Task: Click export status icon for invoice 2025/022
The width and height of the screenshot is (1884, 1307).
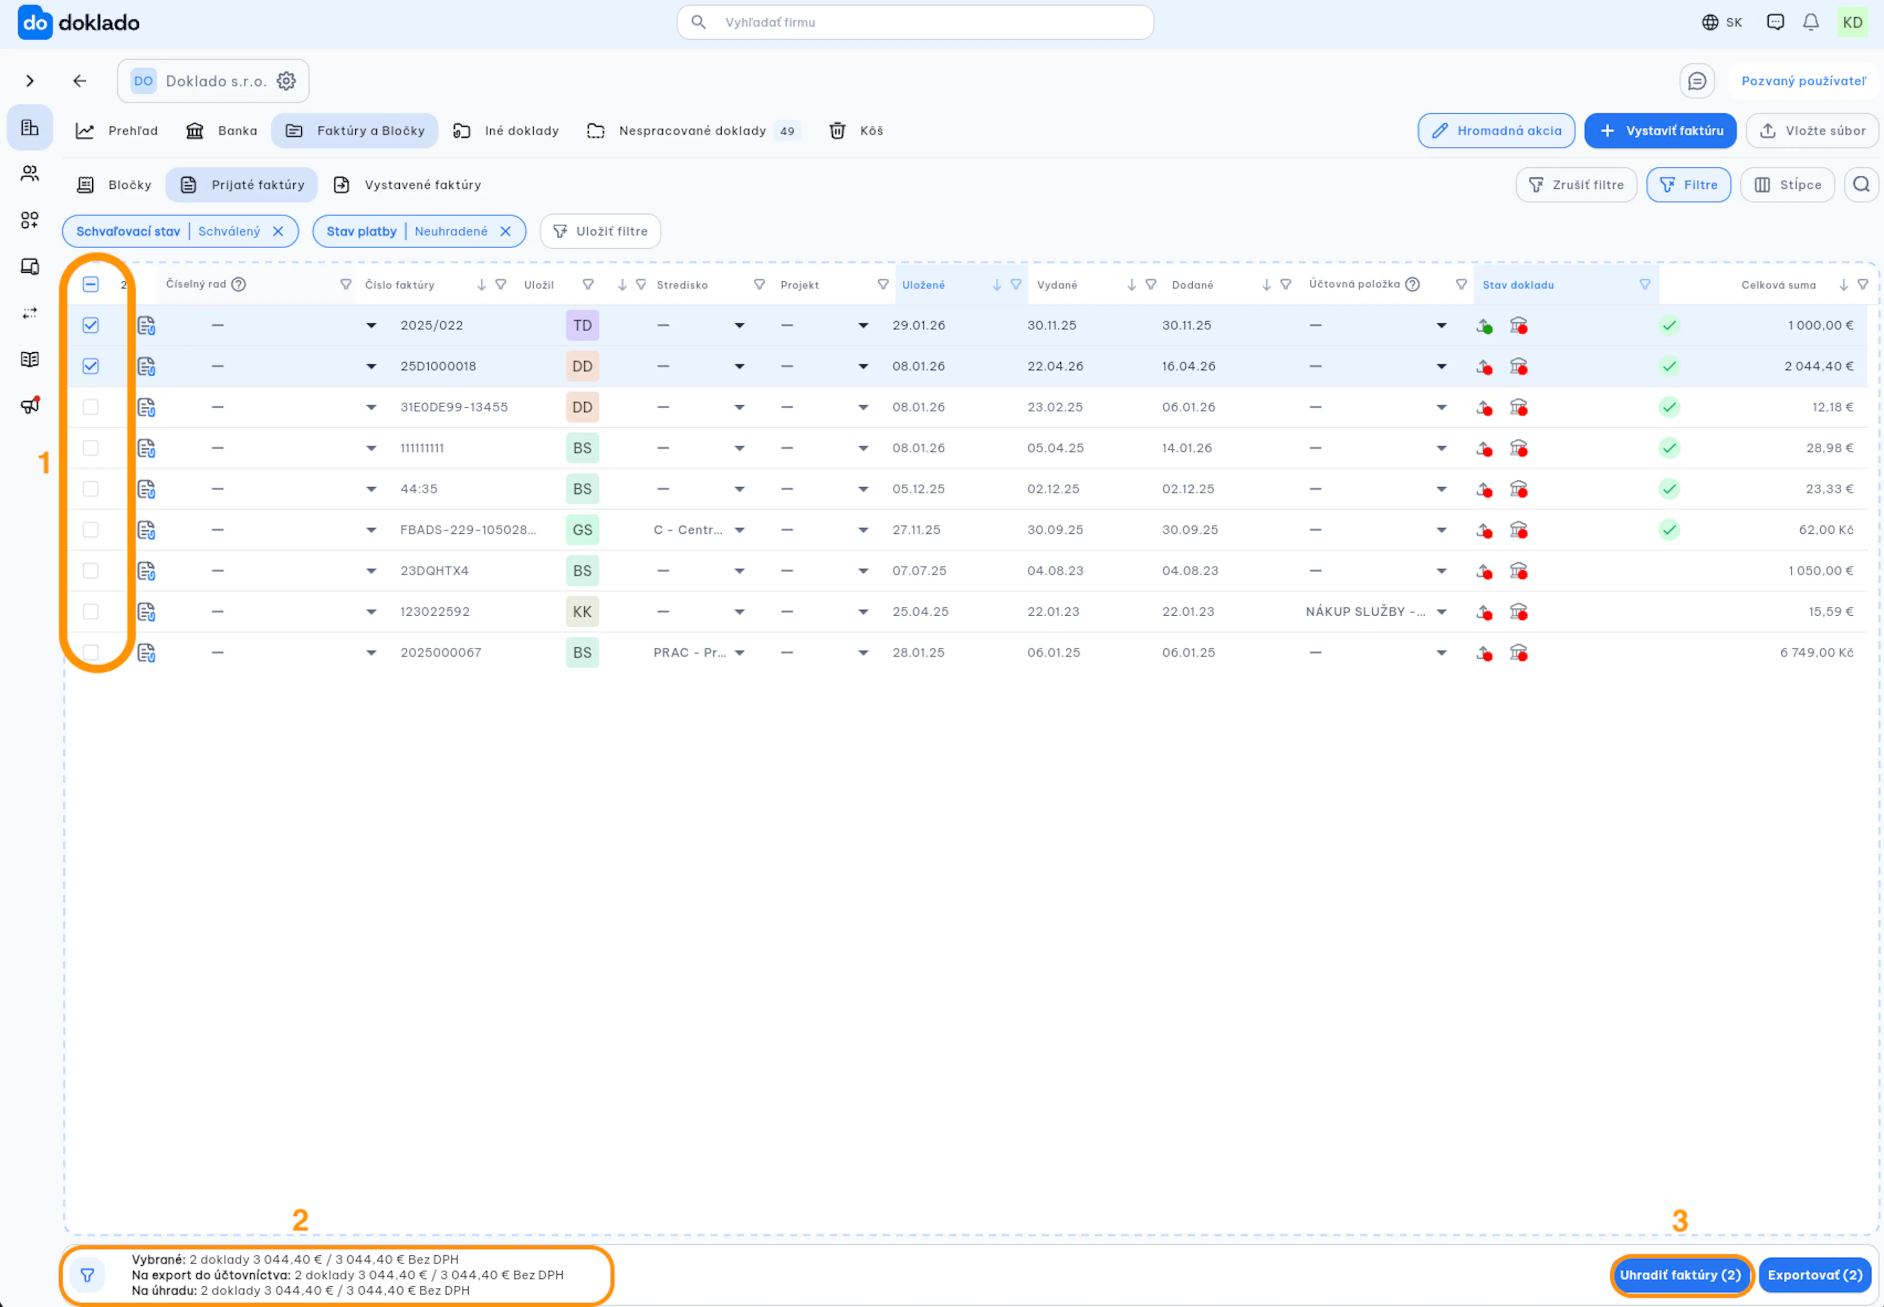Action: 1484,326
